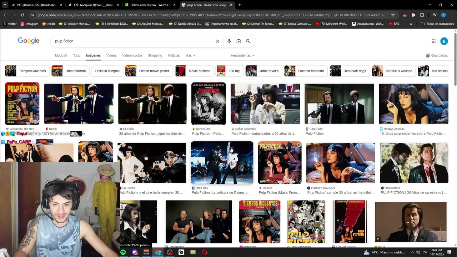Start voice search with the microphone icon
The height and width of the screenshot is (257, 457).
[x=229, y=41]
